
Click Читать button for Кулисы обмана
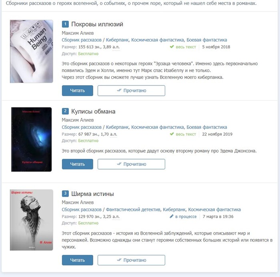[x=78, y=164]
